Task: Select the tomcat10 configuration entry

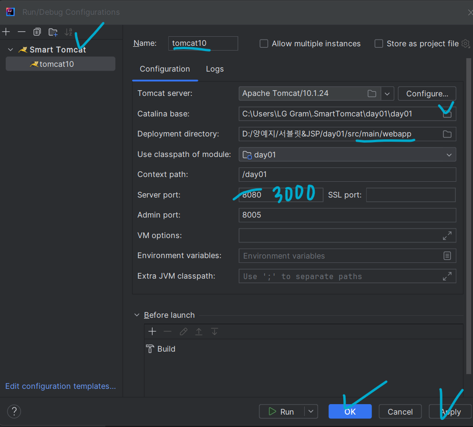Action: 61,64
